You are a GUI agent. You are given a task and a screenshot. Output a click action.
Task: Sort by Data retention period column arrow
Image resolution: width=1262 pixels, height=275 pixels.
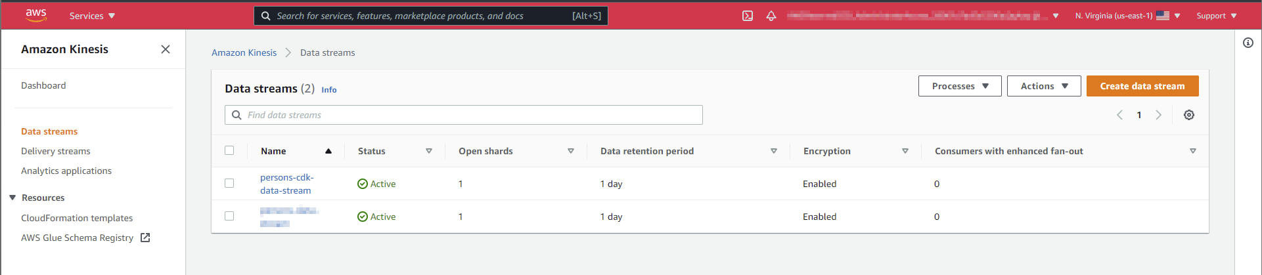pos(774,151)
